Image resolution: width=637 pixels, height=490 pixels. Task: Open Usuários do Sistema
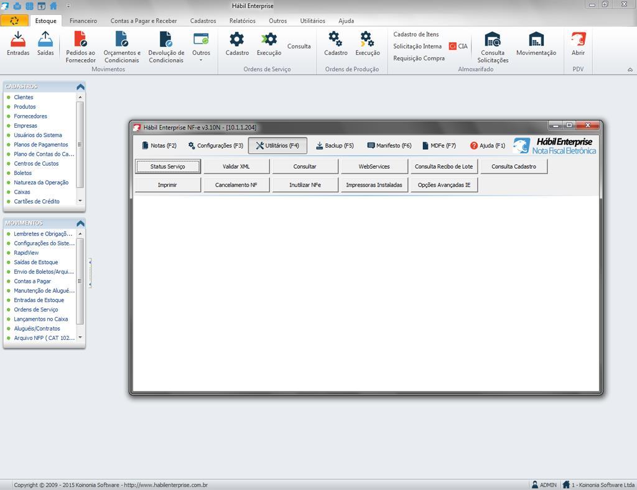tap(38, 135)
